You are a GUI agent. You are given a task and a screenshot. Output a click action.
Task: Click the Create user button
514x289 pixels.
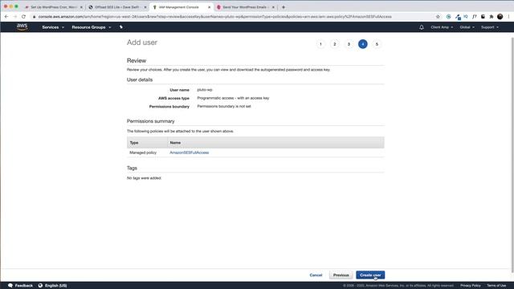(370, 275)
